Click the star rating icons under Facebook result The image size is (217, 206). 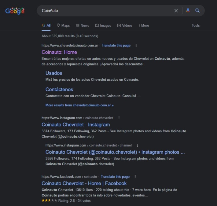point(49,200)
